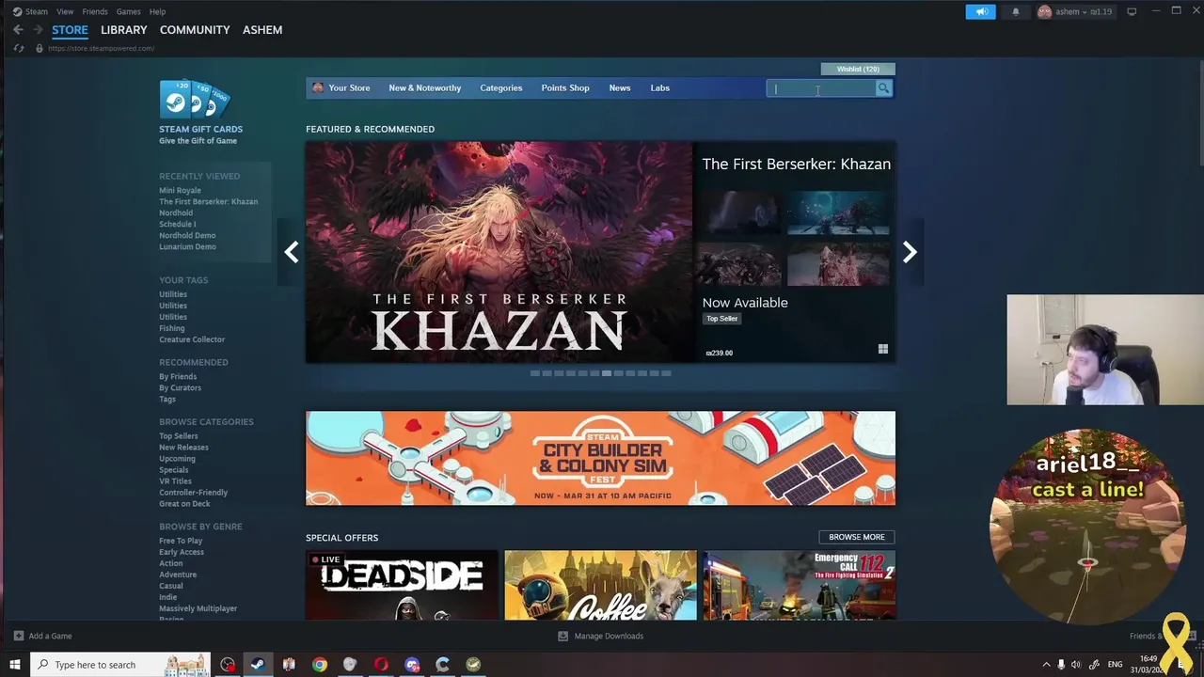Open Recommended By Curators
The image size is (1204, 677).
point(180,387)
